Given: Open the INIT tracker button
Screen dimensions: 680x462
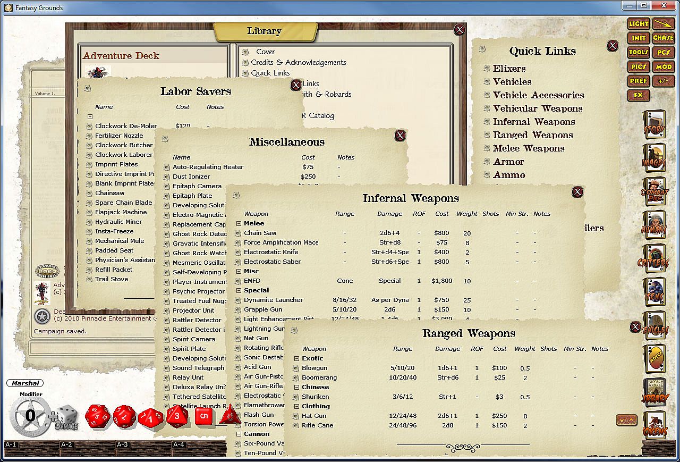Looking at the screenshot, I should tap(639, 38).
